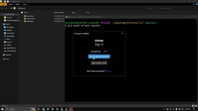Refresh the GitTutorial folder

tap(151, 8)
